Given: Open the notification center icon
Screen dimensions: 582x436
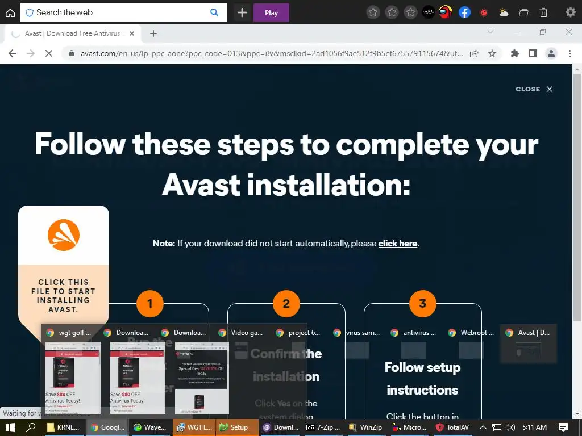Looking at the screenshot, I should (563, 427).
